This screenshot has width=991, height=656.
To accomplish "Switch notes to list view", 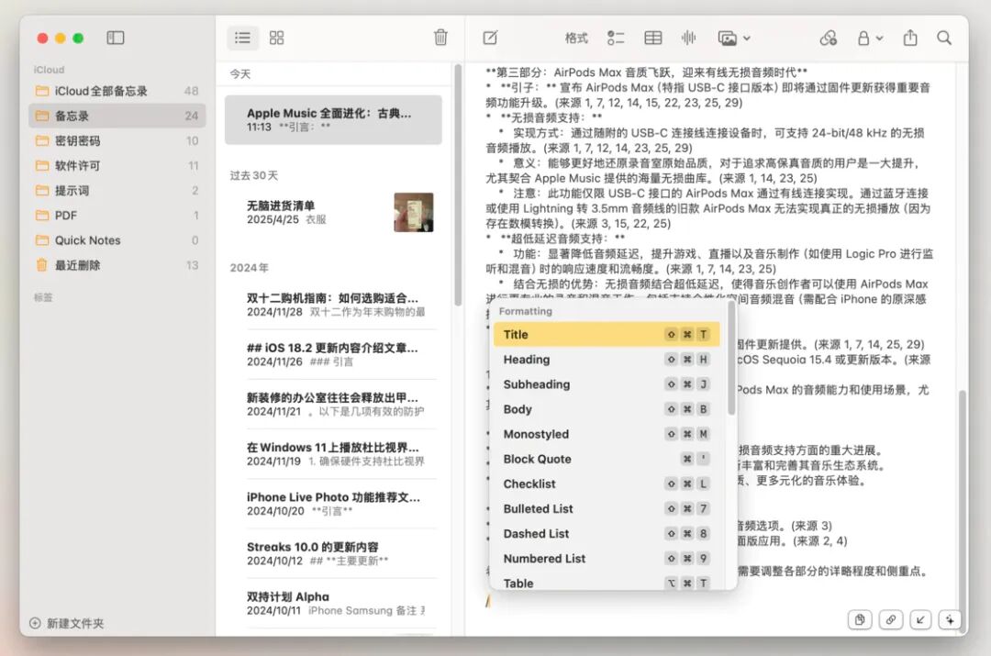I will 242,38.
